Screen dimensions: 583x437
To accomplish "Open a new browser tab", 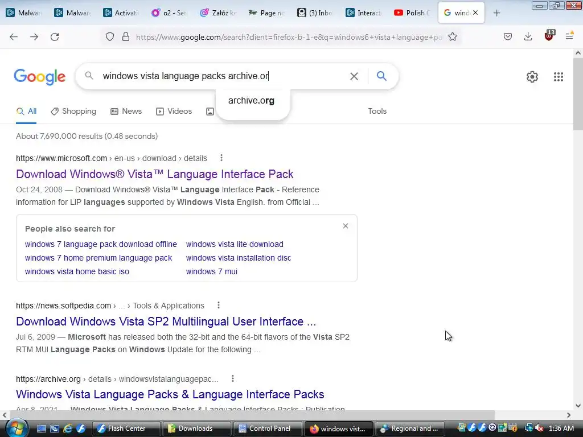I will pos(496,13).
